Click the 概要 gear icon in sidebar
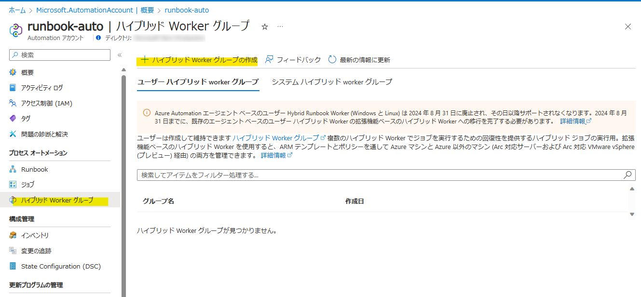Image resolution: width=641 pixels, height=297 pixels. [x=13, y=72]
